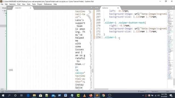Place cursor on 'right: -0.5rem;' line

click(120, 26)
